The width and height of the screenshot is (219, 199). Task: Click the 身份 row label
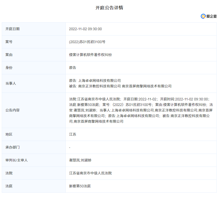coord(9,68)
